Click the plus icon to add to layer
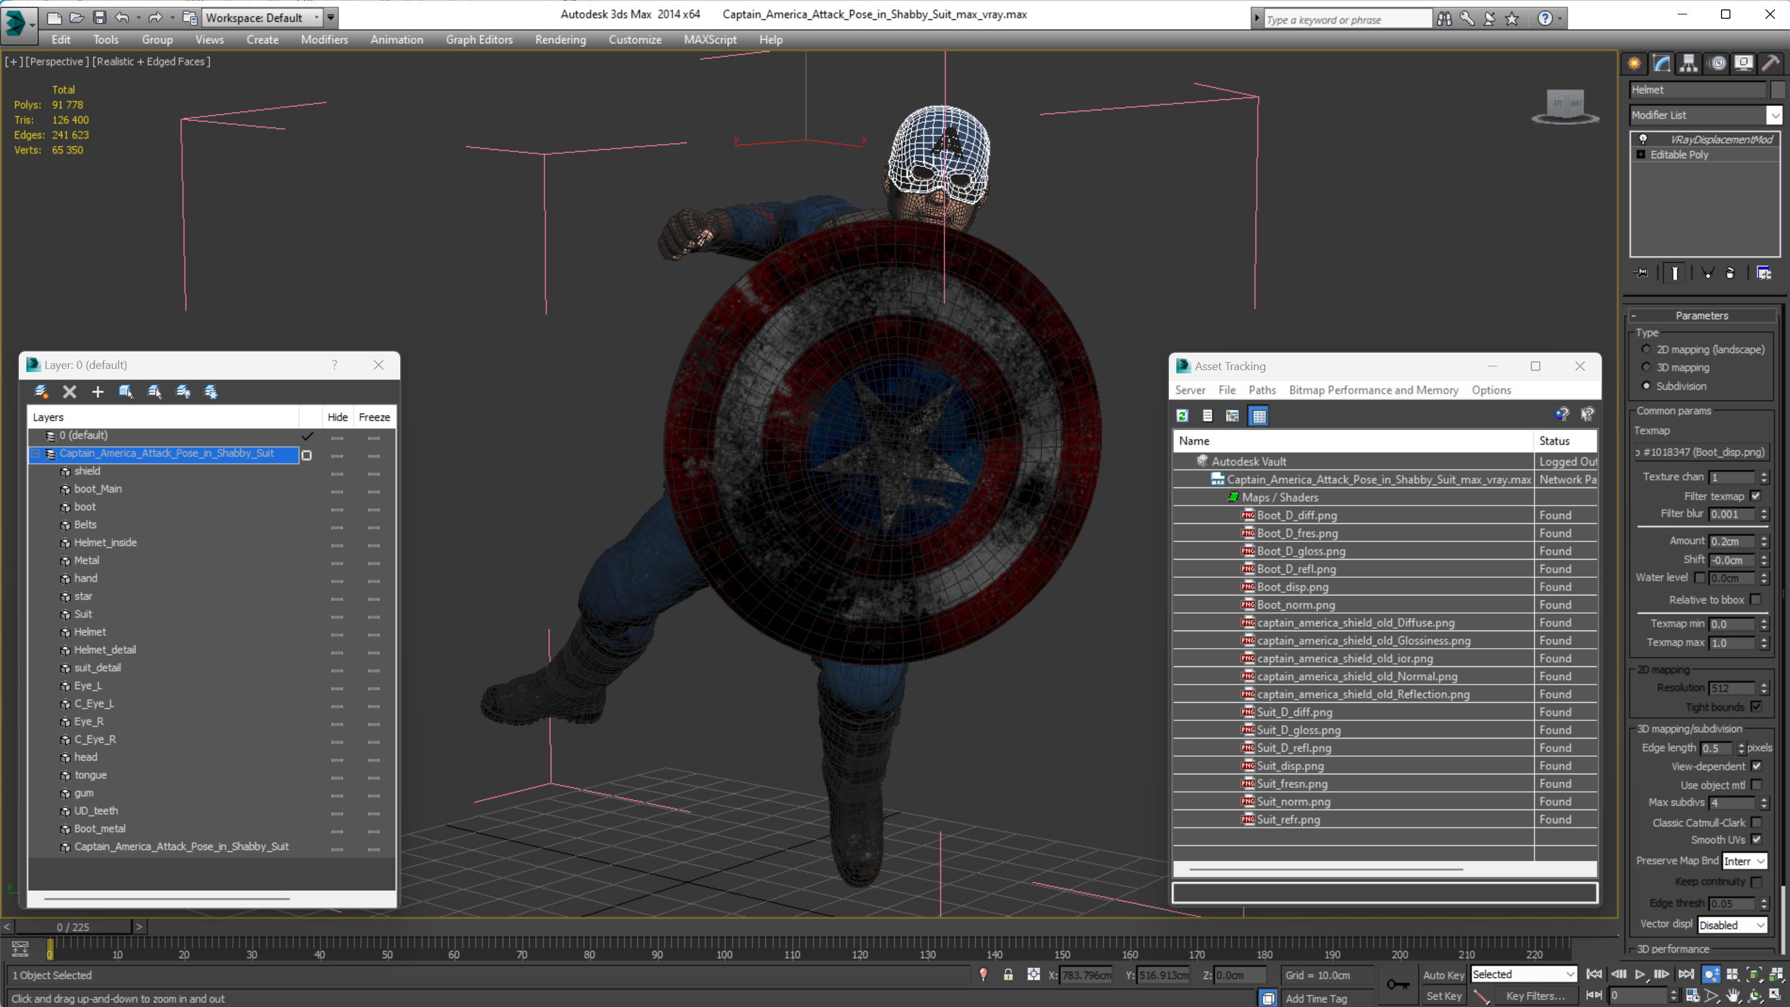The height and width of the screenshot is (1007, 1790). (x=97, y=392)
